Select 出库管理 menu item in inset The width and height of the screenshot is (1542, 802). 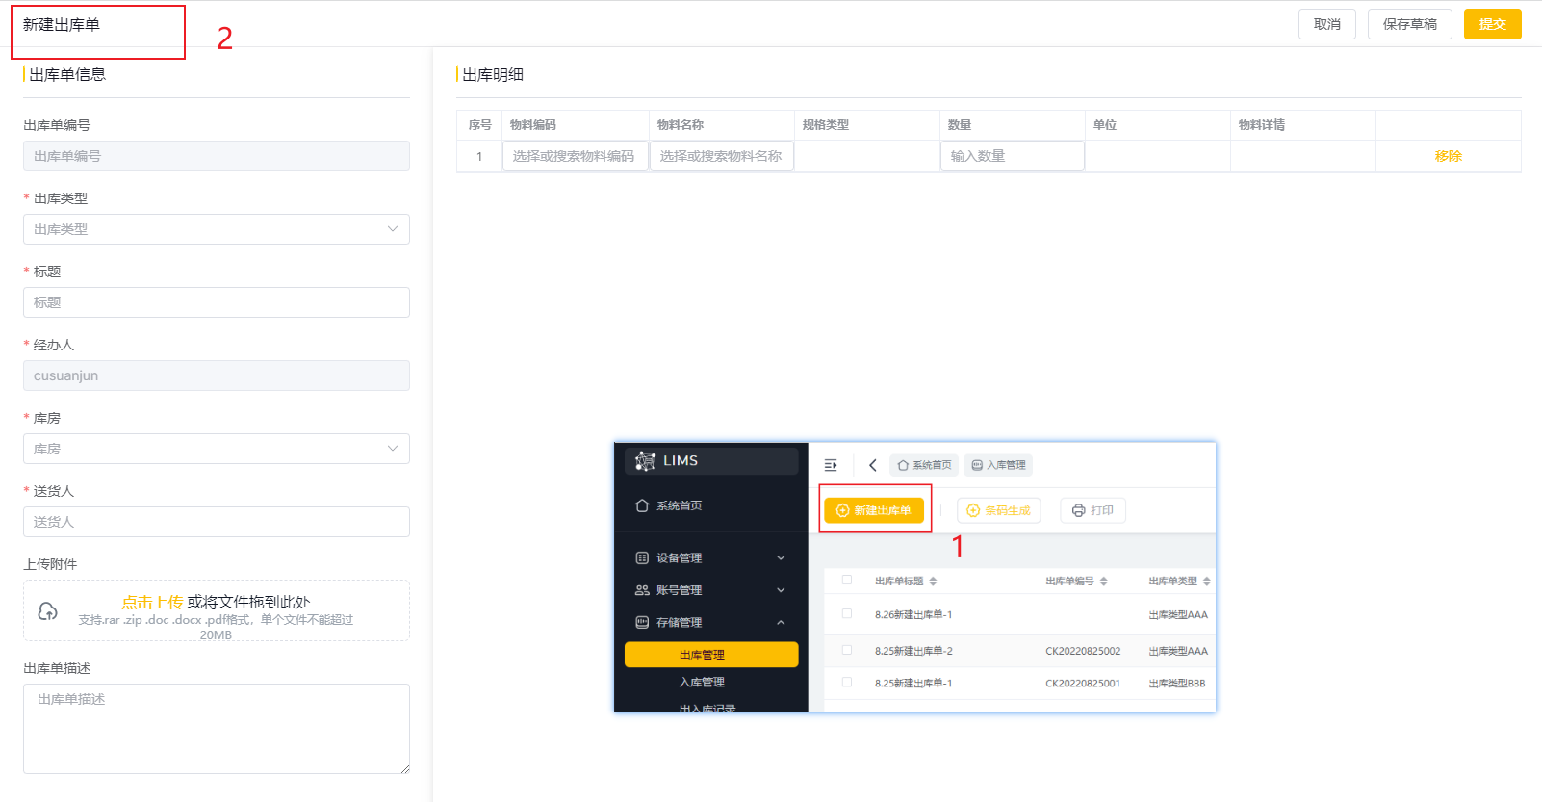(x=711, y=655)
